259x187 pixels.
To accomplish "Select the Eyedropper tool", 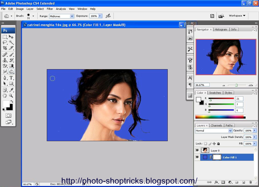I will (x=11, y=90).
